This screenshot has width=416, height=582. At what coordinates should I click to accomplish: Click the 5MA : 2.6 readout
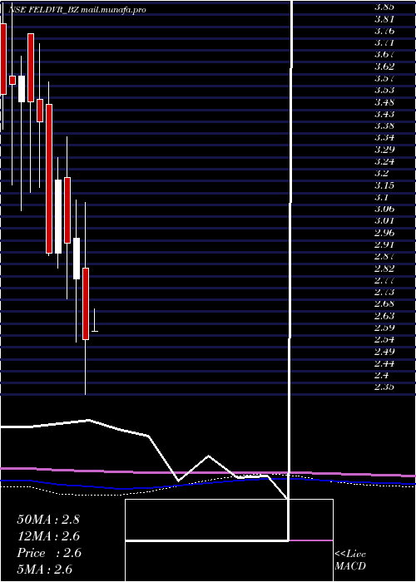click(x=44, y=570)
